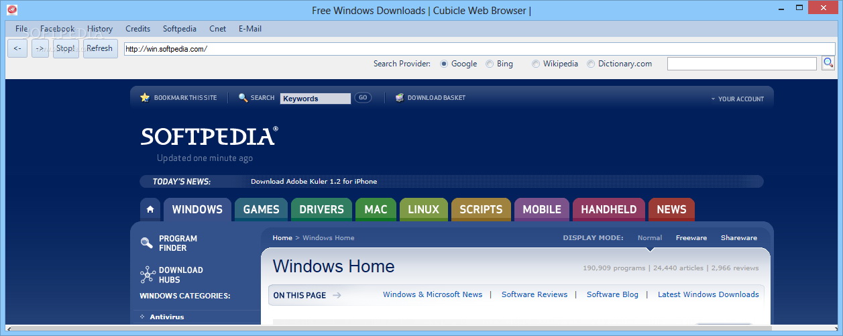Expand the YOUR ACCOUNT dropdown
843x336 pixels.
point(738,99)
